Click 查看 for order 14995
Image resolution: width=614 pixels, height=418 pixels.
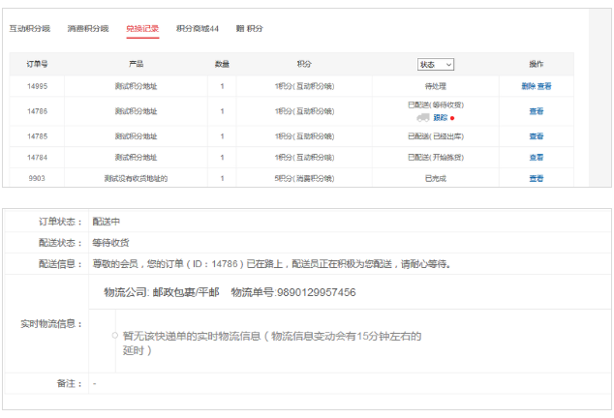(545, 86)
